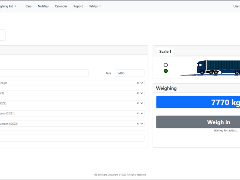
Task: Clear the Z1) field selection with X
Action: coord(138,93)
